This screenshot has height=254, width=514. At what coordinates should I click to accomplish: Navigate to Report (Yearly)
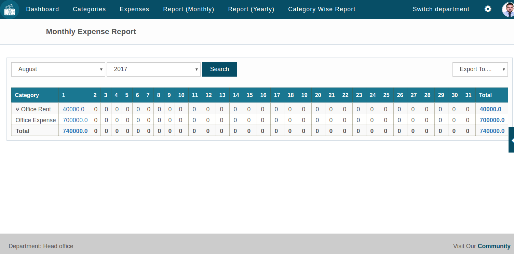point(251,9)
